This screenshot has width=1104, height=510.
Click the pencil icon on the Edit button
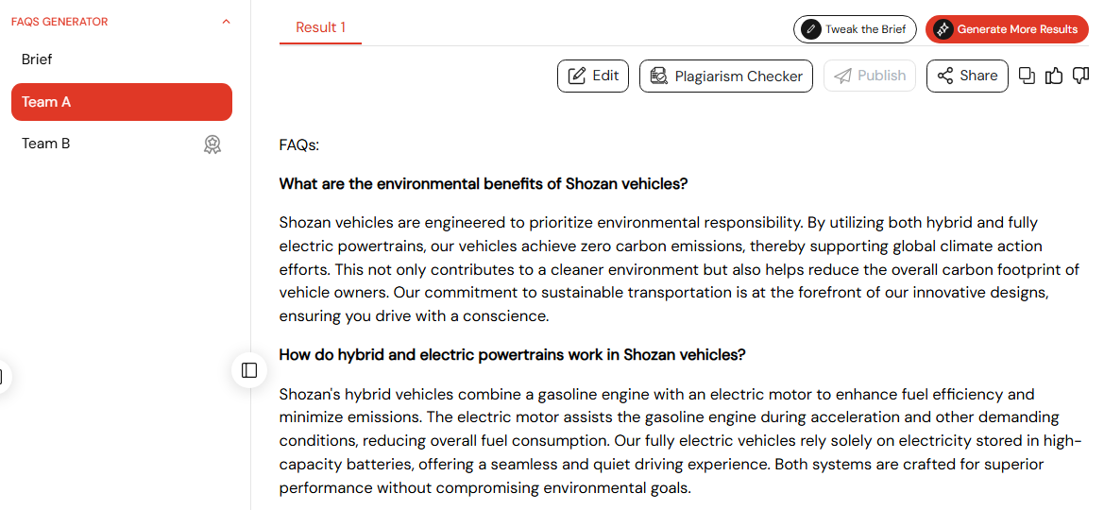click(x=577, y=76)
